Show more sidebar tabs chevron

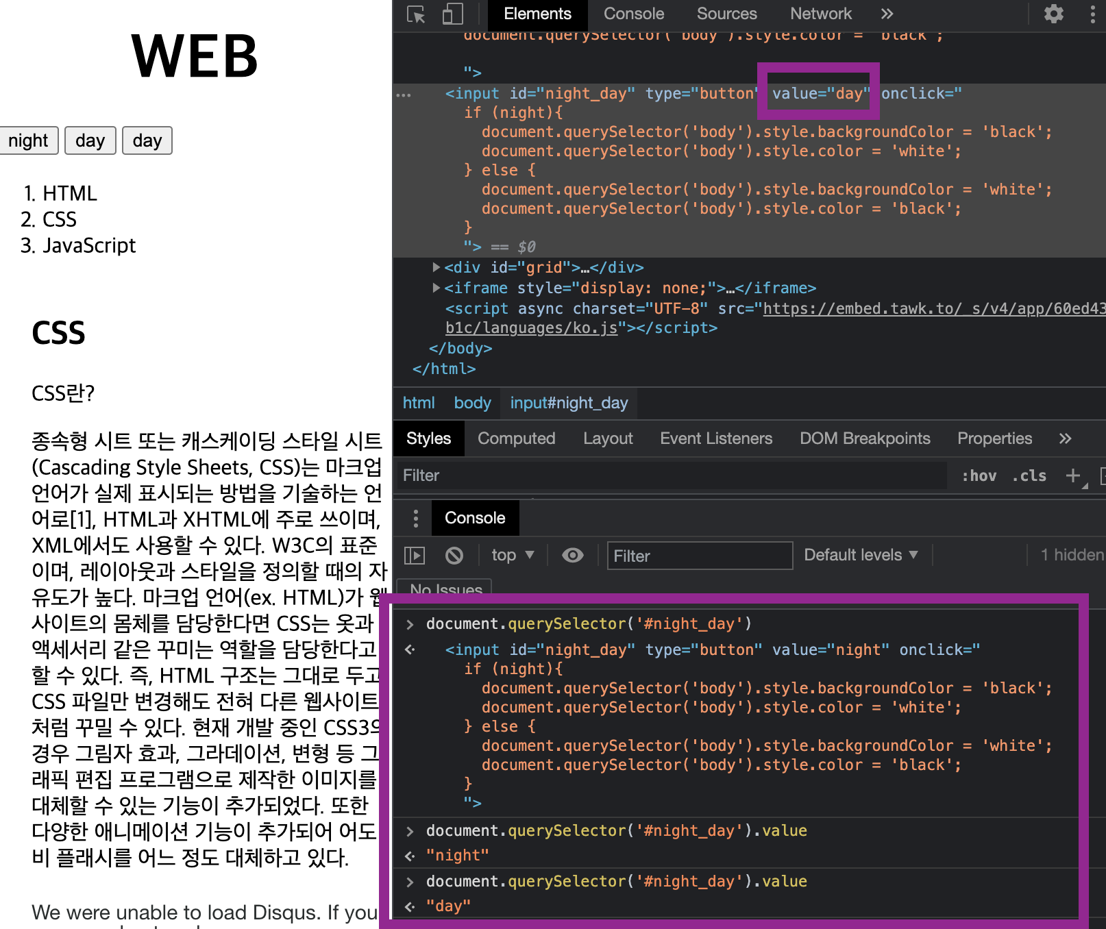point(1065,438)
